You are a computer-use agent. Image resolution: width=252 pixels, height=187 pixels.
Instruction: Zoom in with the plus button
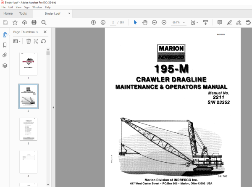164,22
